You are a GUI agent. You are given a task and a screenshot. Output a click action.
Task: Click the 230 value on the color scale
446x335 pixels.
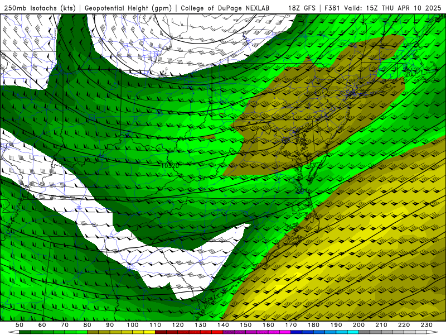point(426,325)
